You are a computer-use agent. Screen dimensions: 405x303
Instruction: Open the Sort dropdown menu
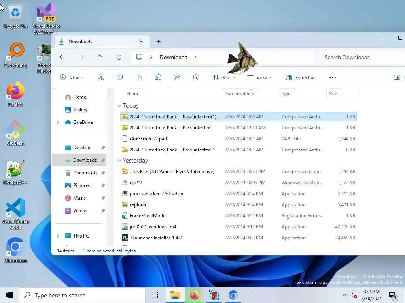point(224,78)
